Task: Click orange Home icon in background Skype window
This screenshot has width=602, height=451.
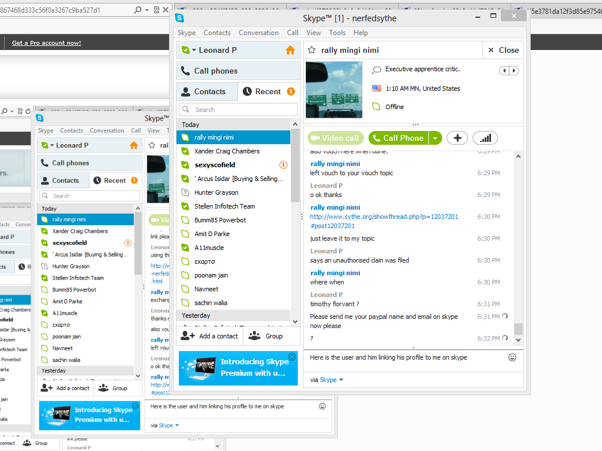Action: (133, 145)
